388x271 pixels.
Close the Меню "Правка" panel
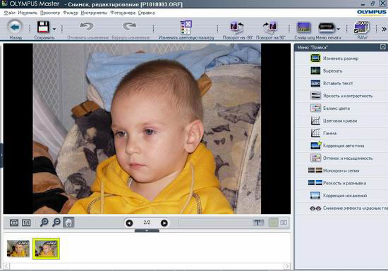[x=383, y=47]
